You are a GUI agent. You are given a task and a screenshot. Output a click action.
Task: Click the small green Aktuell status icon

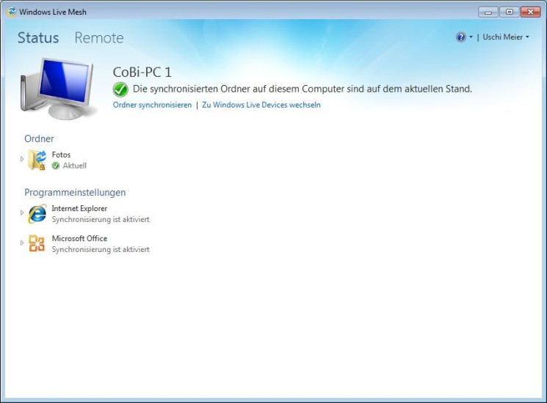56,166
